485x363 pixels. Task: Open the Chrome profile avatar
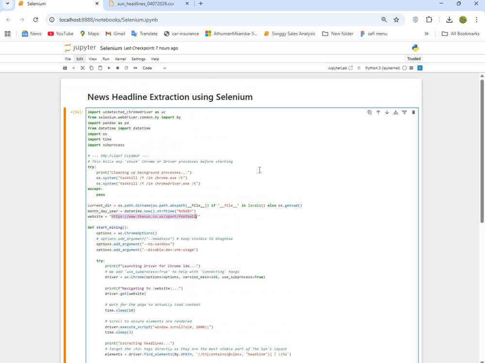click(463, 20)
